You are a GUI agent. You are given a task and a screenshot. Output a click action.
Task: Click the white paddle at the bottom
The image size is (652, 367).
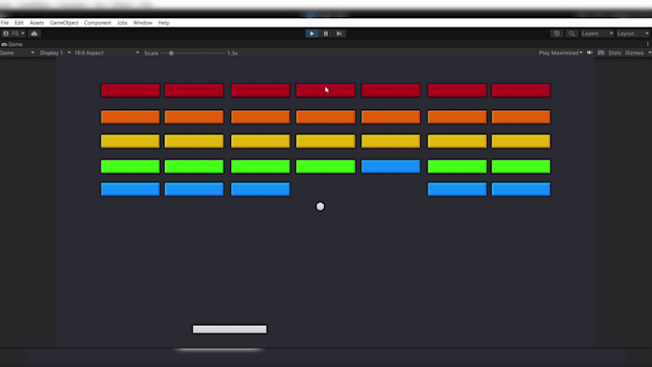point(229,330)
